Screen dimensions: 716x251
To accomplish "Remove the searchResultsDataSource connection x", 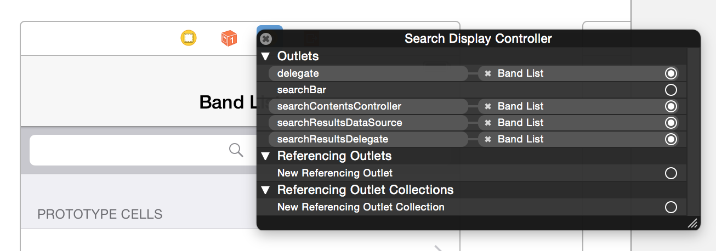I will [487, 123].
